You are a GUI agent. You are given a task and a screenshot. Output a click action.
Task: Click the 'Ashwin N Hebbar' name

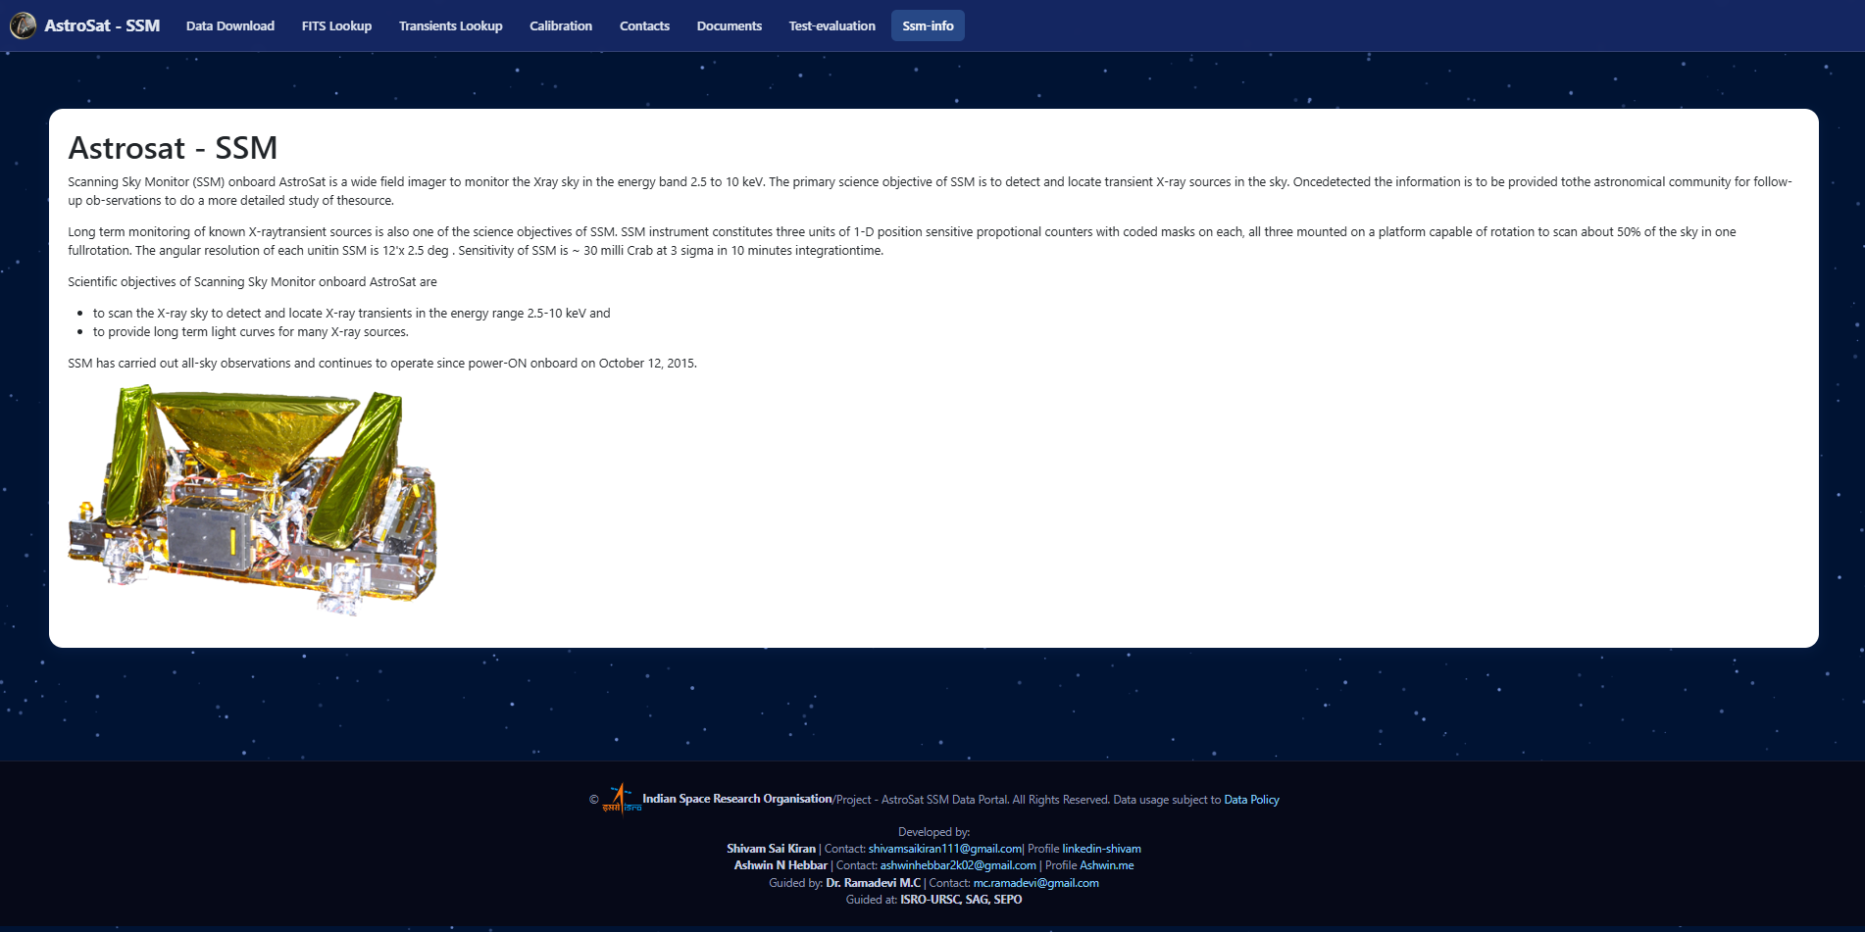click(x=781, y=865)
